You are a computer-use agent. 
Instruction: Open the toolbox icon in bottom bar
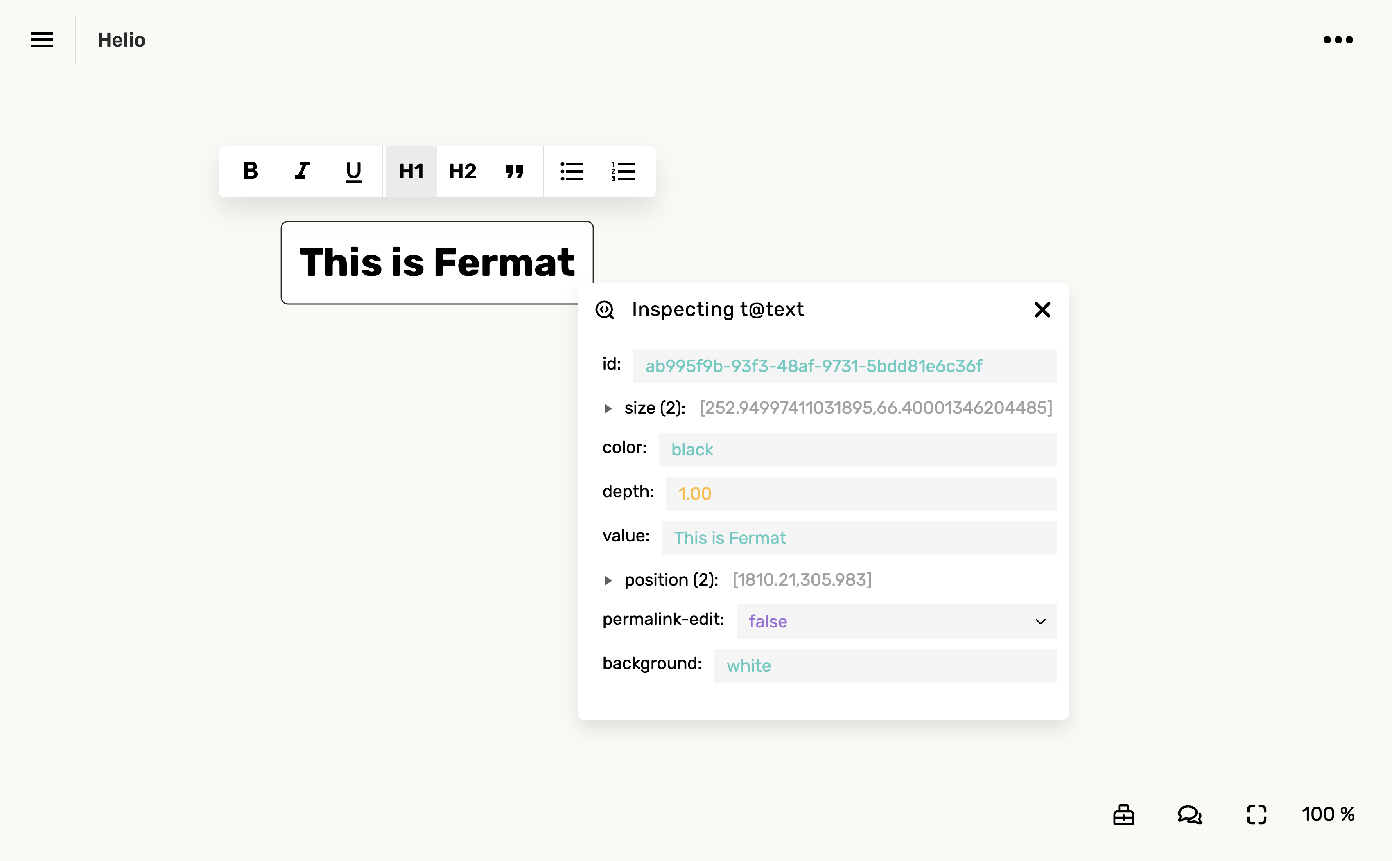pos(1124,814)
